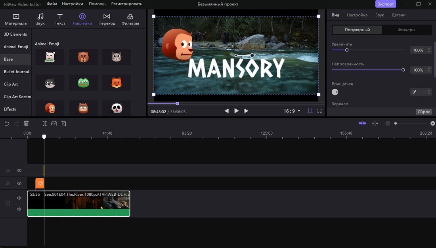Hide the main video track
Image resolution: width=436 pixels, height=248 pixels.
tap(19, 198)
